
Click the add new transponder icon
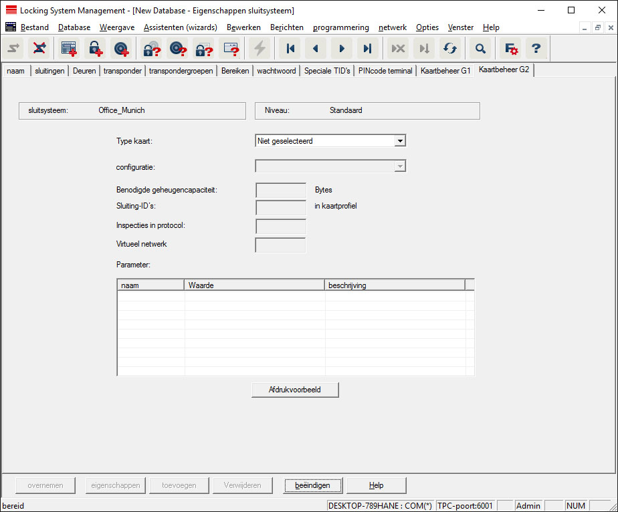(x=121, y=48)
